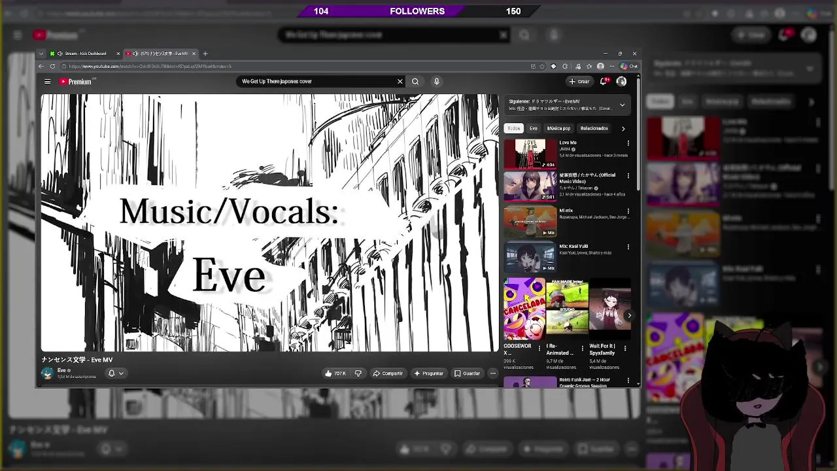
Task: Save video with Guardar button
Action: pos(468,374)
